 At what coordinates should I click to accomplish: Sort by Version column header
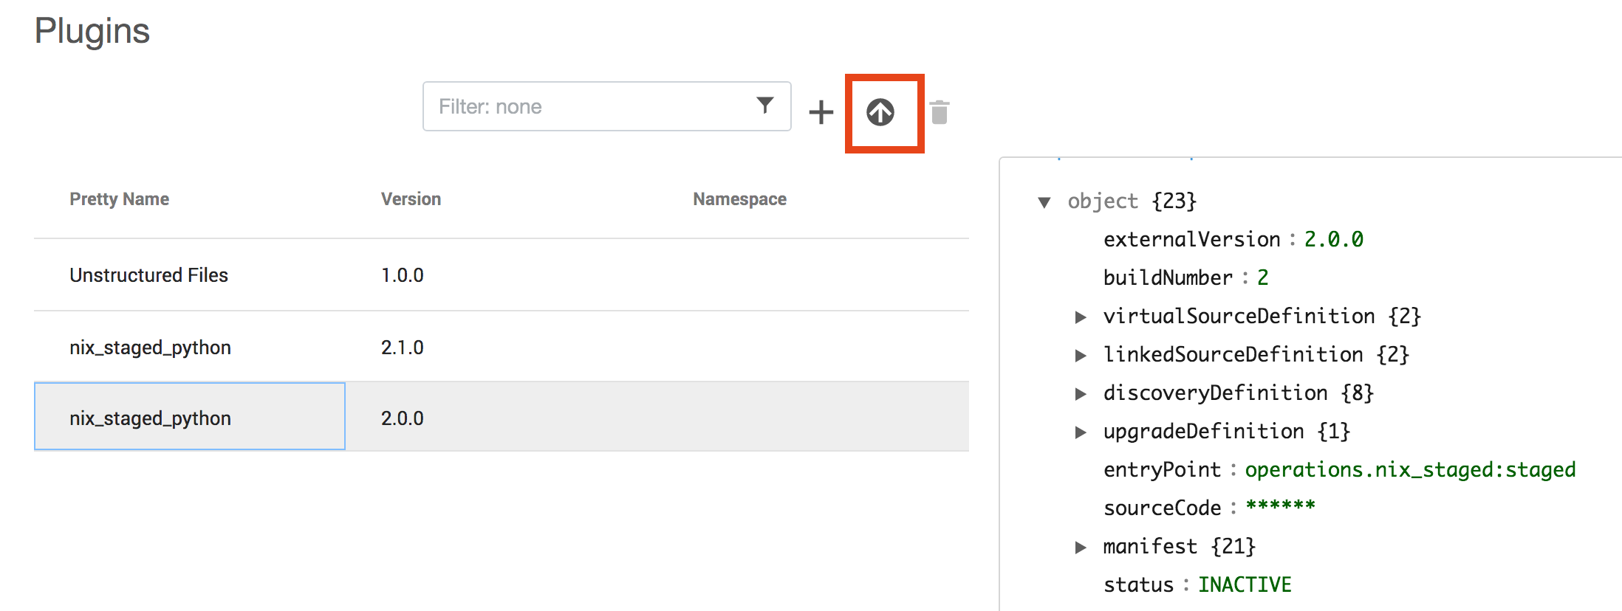tap(411, 199)
